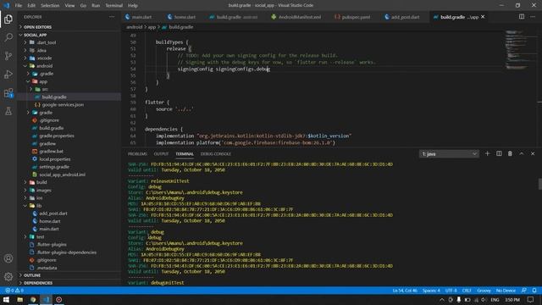
Task: Open the Selection menu
Action: coord(50,6)
